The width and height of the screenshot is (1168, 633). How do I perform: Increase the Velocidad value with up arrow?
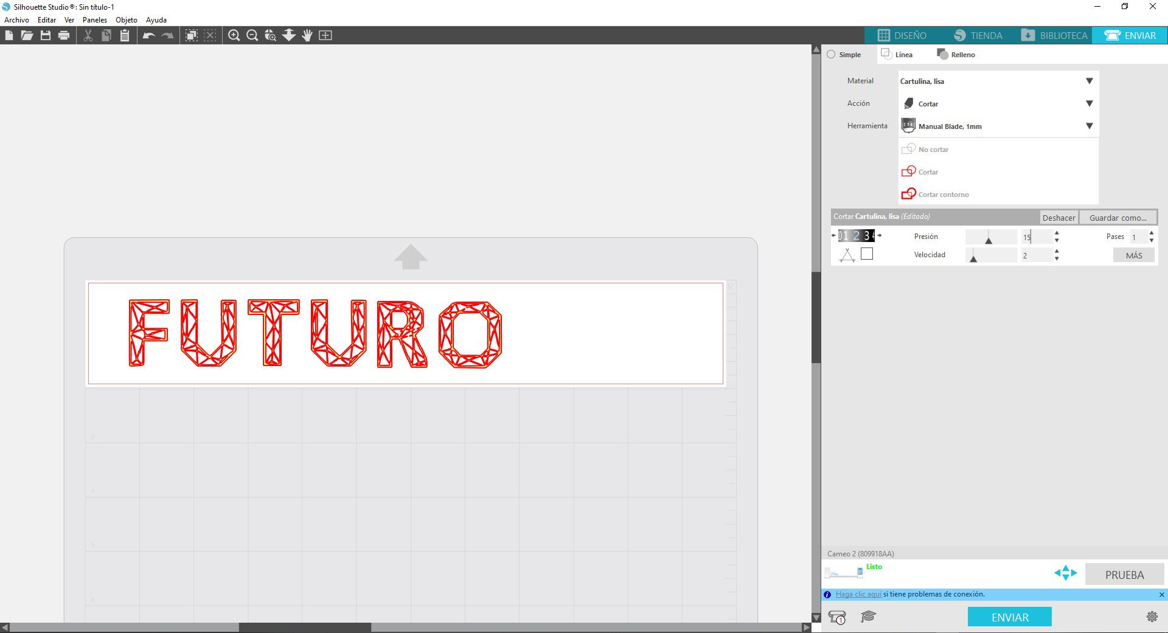(x=1057, y=251)
